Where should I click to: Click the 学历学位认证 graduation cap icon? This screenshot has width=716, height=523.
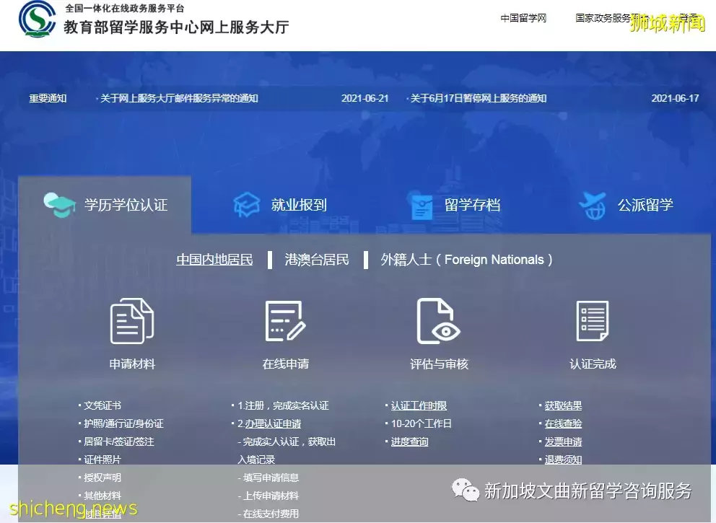pyautogui.click(x=59, y=205)
